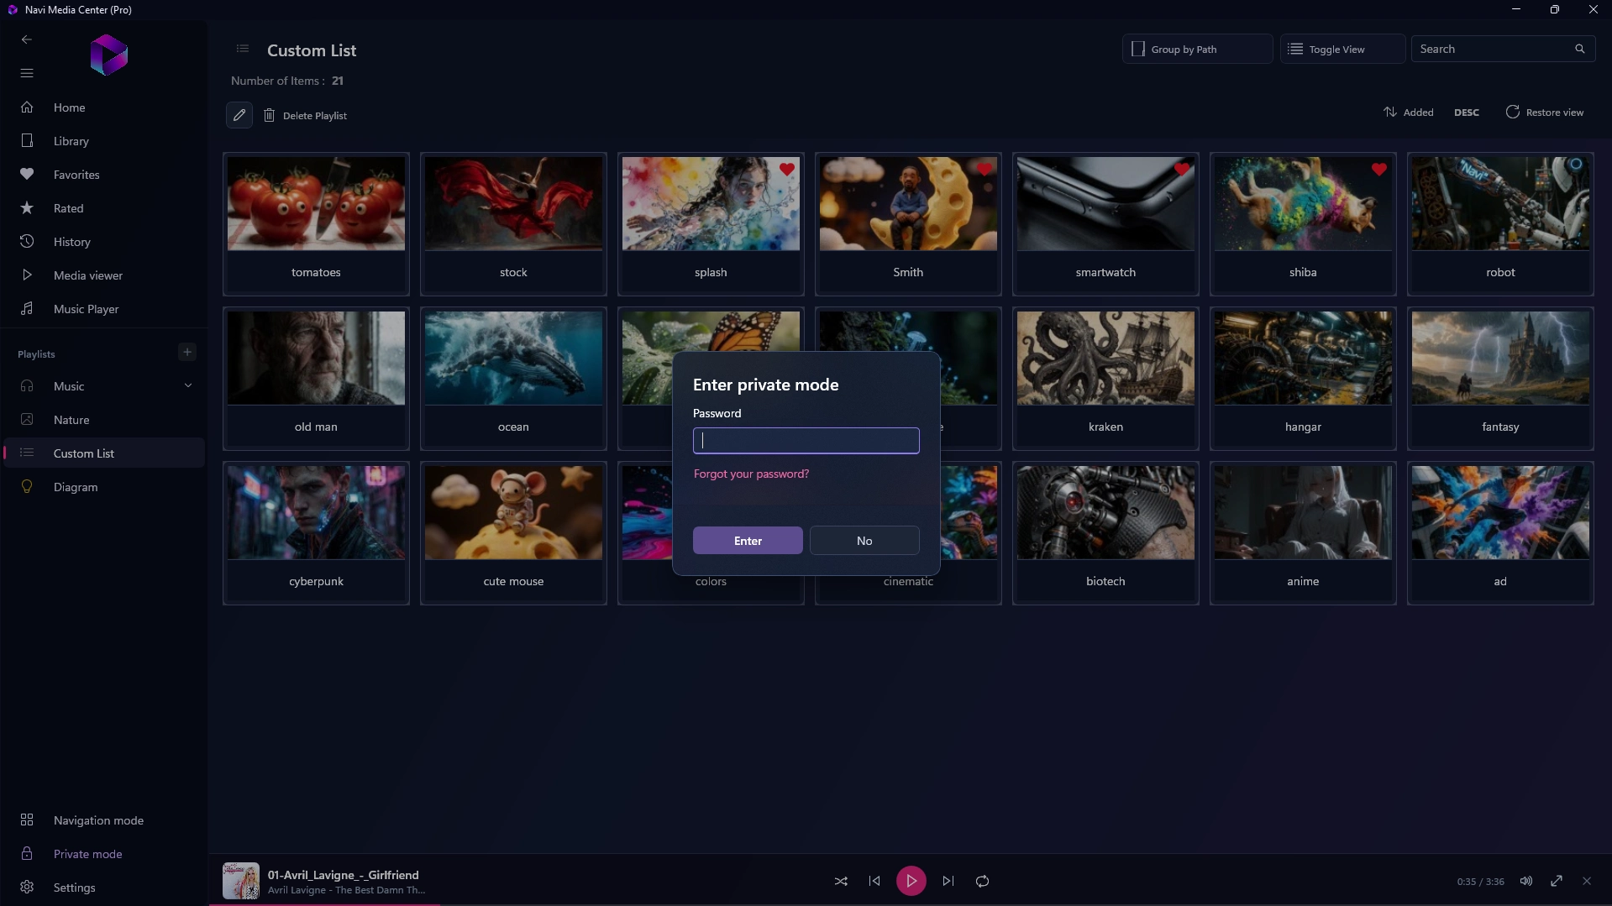Add a new playlist with plus icon
Viewport: 1612px width, 906px height.
pyautogui.click(x=187, y=352)
